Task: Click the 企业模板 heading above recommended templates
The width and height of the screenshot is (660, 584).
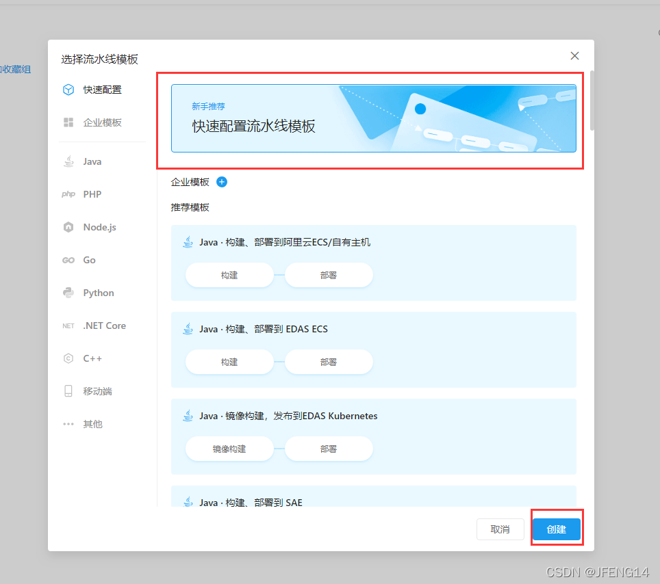Action: (190, 182)
